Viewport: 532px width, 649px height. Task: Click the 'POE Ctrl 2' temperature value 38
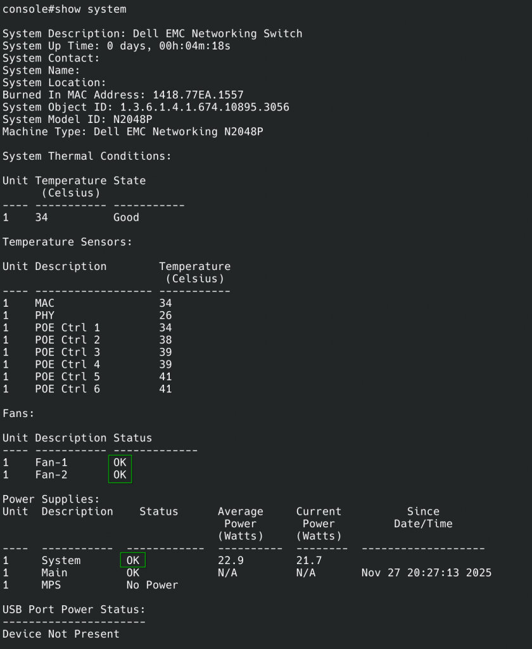click(x=165, y=340)
